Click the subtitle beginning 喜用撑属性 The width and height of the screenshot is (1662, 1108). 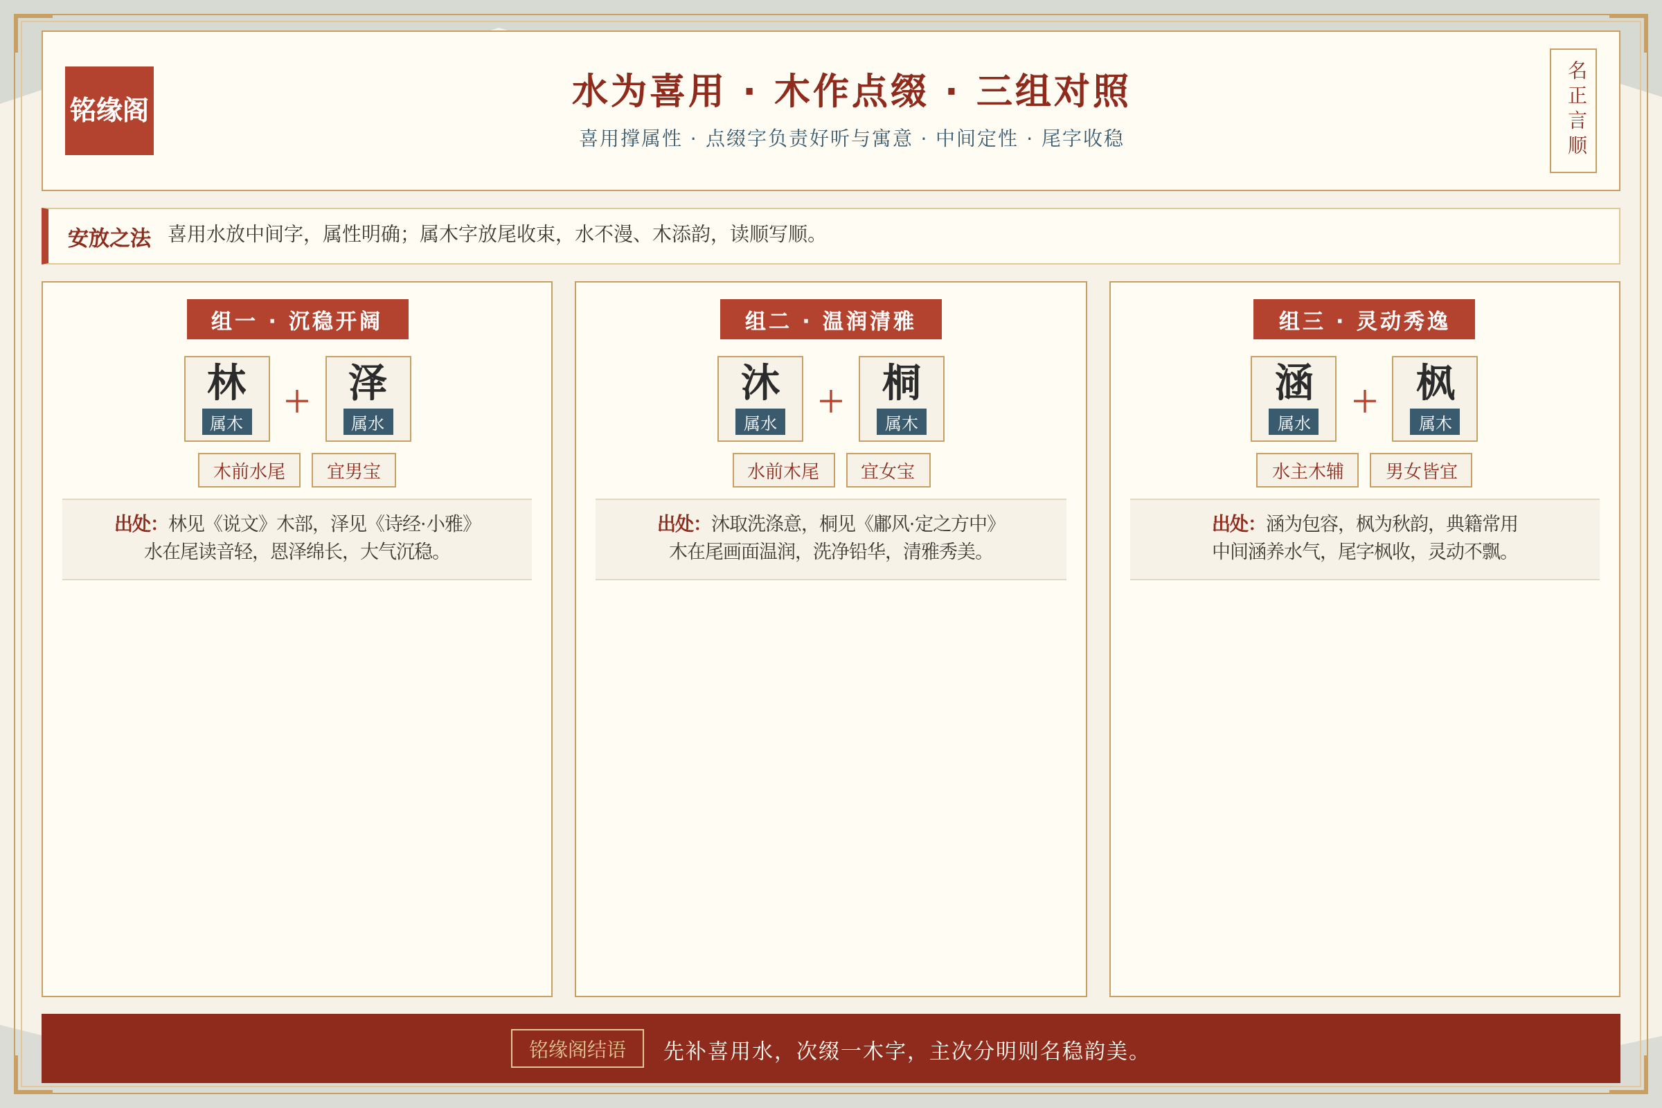click(x=852, y=138)
